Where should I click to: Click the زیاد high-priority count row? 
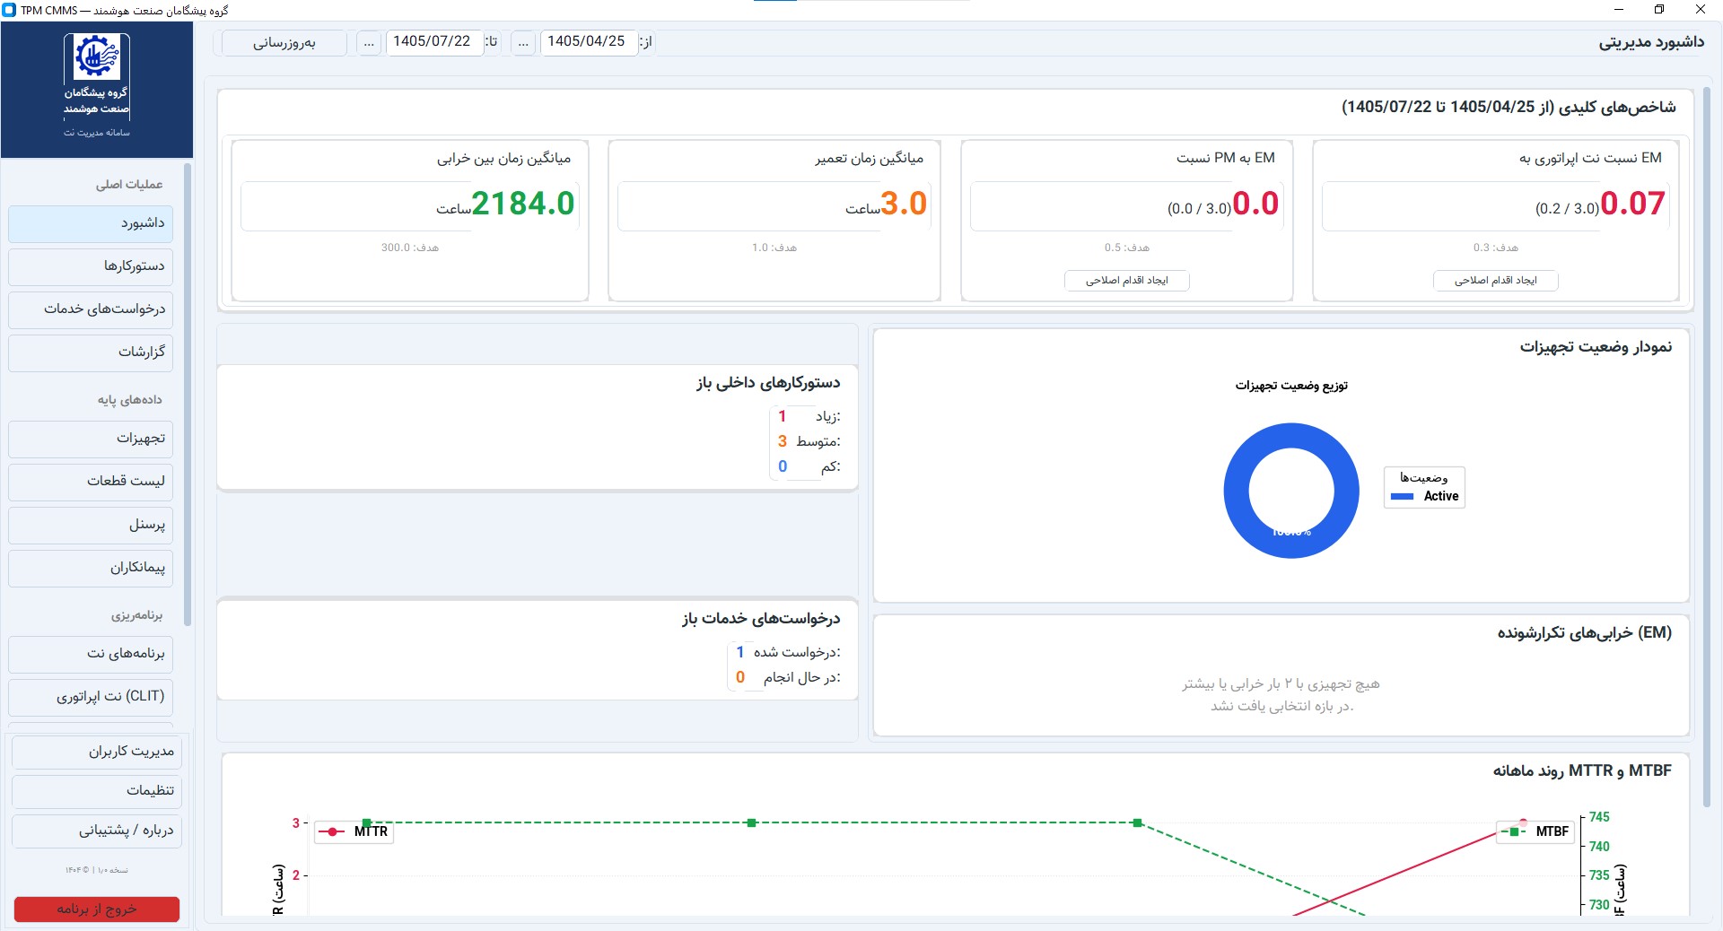pyautogui.click(x=808, y=416)
